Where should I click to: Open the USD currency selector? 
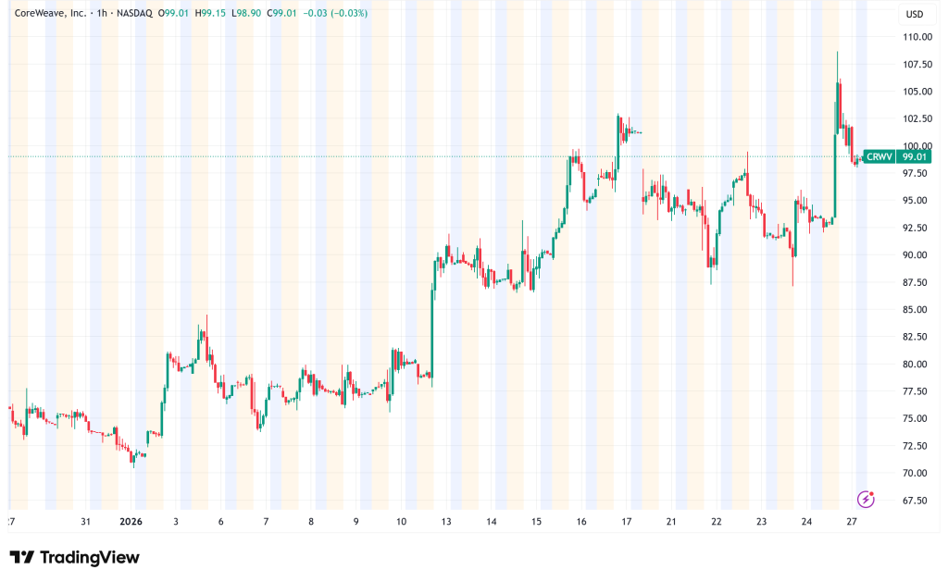(x=915, y=14)
